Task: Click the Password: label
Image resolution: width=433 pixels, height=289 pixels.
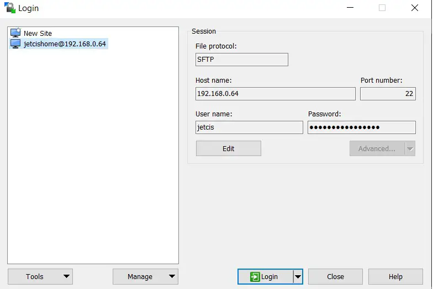Action: pos(325,114)
